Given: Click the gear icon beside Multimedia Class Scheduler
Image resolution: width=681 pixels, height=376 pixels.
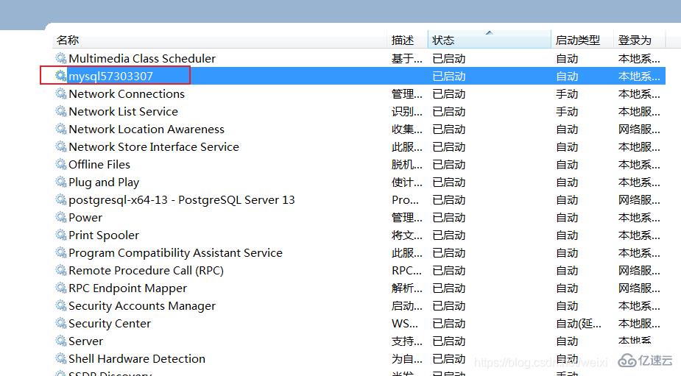Looking at the screenshot, I should pyautogui.click(x=61, y=58).
